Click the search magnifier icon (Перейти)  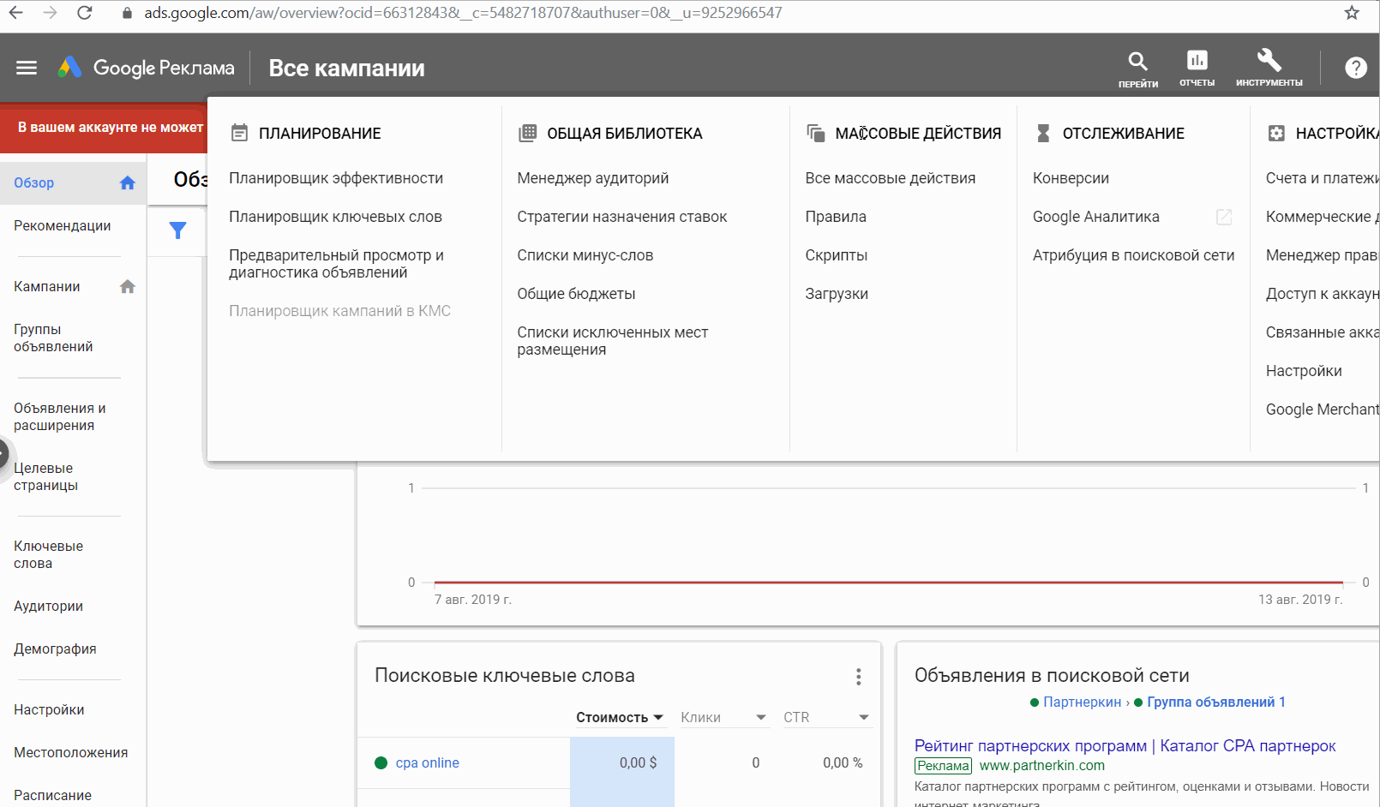point(1137,62)
